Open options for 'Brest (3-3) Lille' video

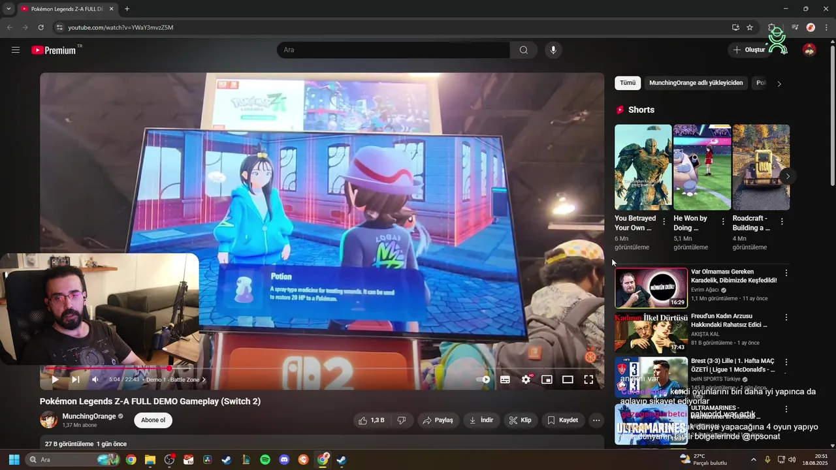click(x=786, y=362)
